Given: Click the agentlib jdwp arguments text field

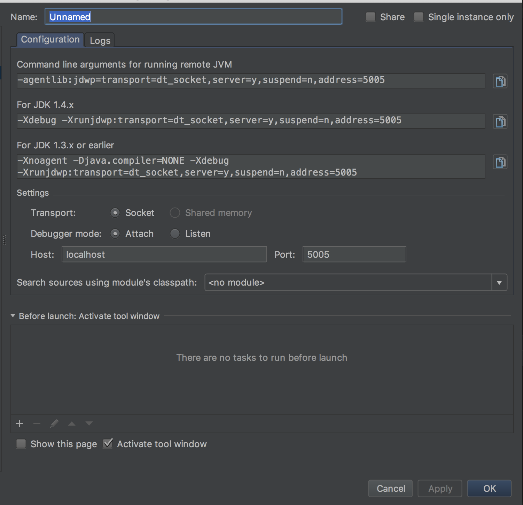Looking at the screenshot, I should (251, 80).
